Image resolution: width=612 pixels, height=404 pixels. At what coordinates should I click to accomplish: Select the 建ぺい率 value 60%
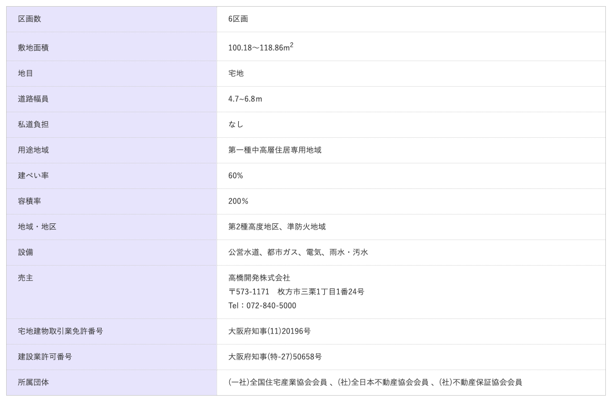[235, 176]
